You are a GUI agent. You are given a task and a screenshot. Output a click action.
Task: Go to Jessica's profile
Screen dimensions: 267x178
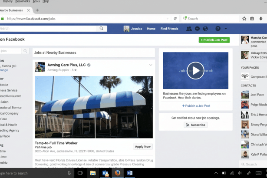pos(136,29)
